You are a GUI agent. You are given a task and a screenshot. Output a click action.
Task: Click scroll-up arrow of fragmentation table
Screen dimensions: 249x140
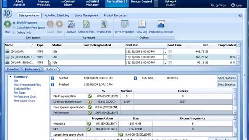coord(235,90)
